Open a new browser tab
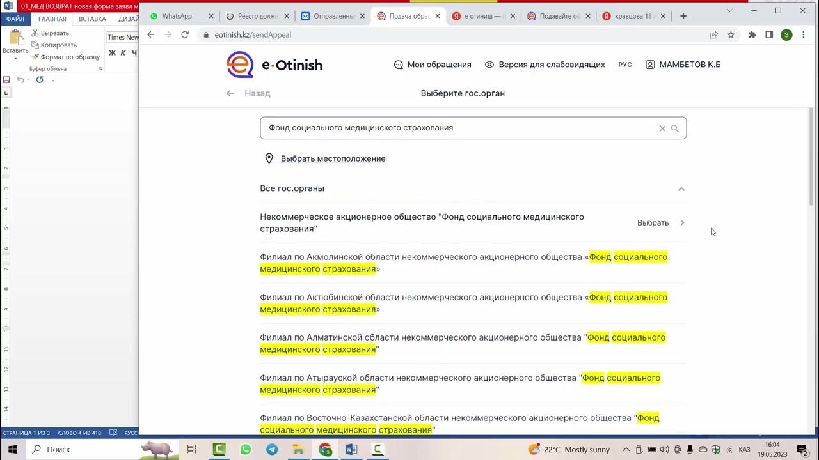 (683, 16)
